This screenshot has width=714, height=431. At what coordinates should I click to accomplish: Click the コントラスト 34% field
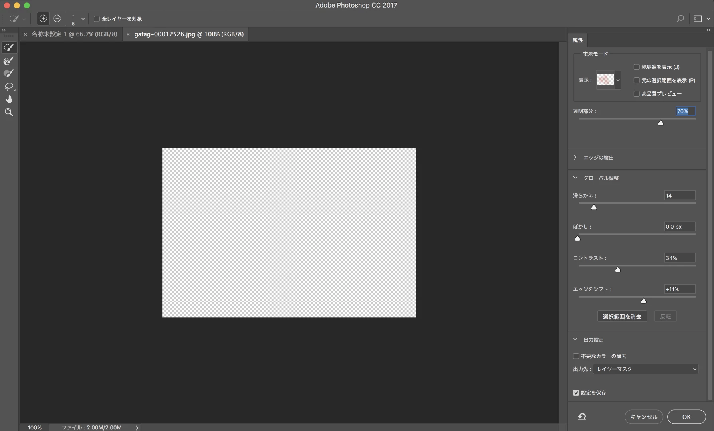click(680, 258)
